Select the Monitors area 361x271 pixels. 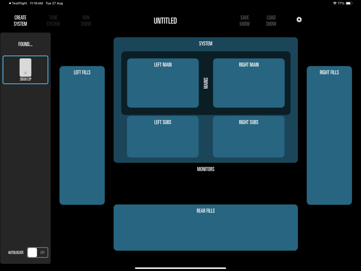tap(206, 169)
